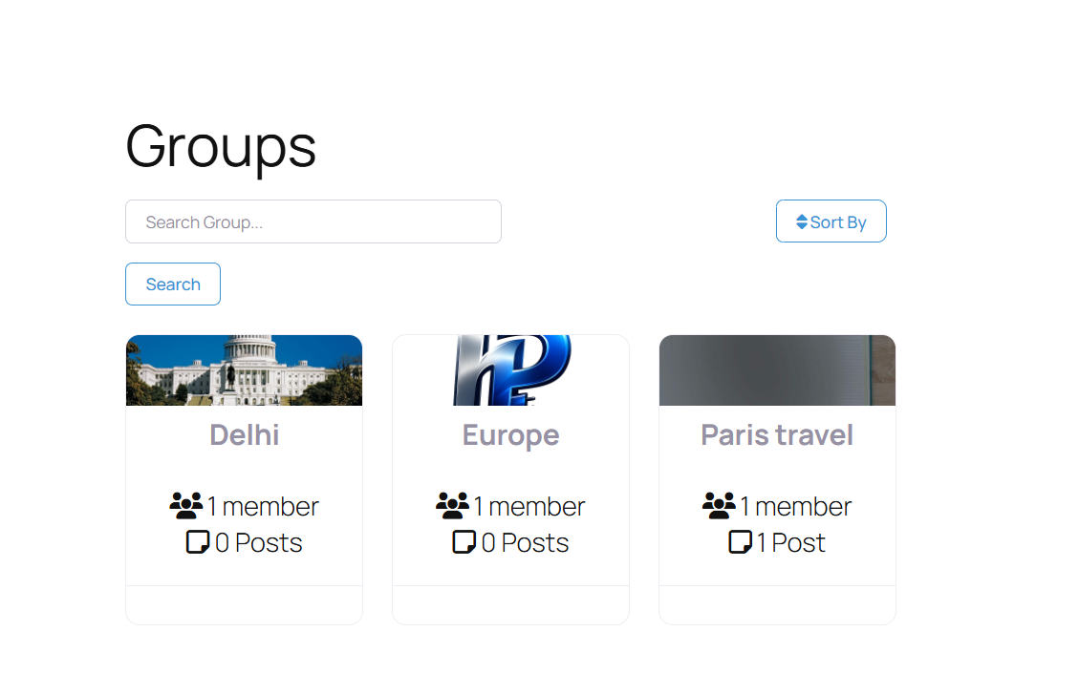Screen dimensions: 1079x674
Task: Click the Search Group text field
Action: coord(313,221)
